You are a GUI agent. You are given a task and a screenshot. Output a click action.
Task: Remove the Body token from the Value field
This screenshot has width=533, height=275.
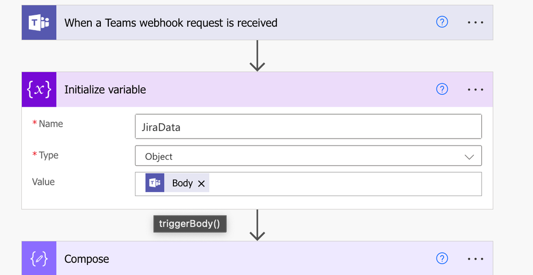pos(201,183)
